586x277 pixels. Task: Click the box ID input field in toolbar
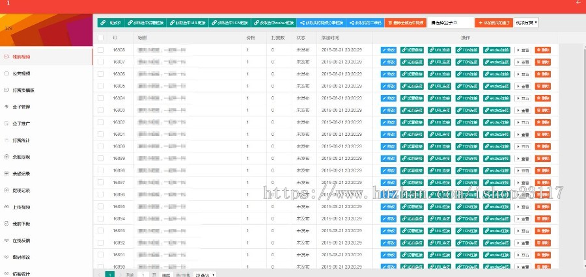[x=451, y=23]
